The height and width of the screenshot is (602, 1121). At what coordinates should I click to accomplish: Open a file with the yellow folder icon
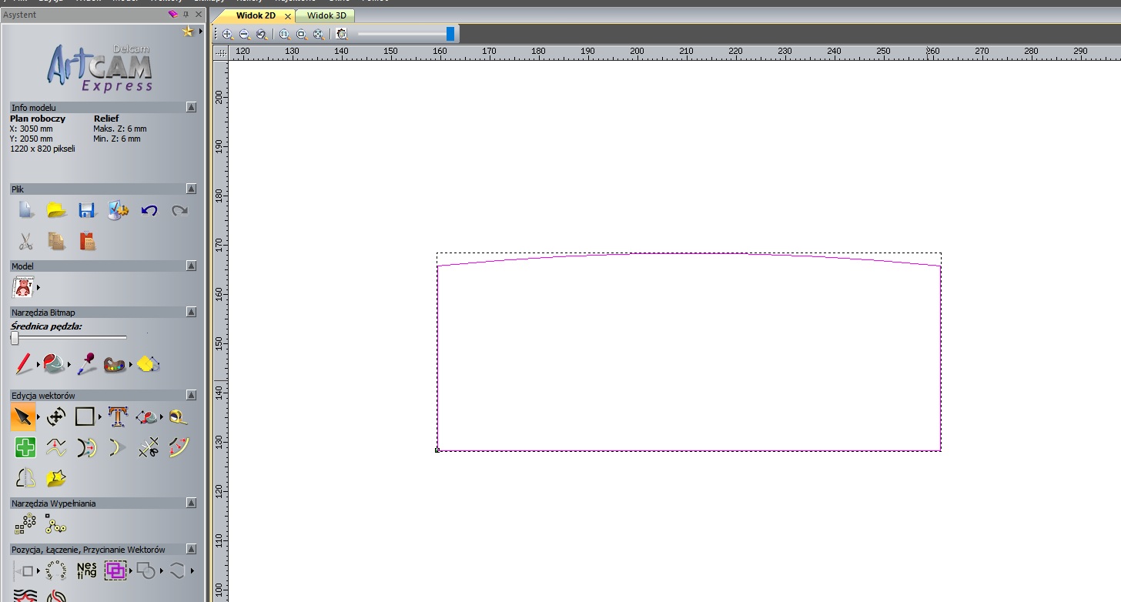pos(56,210)
